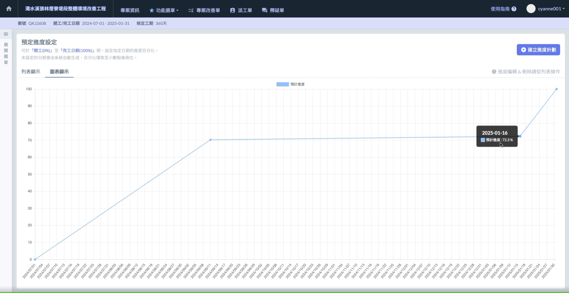Image resolution: width=569 pixels, height=293 pixels.
Task: Click the 2025/01/30 x-axis label
Action: point(548,271)
